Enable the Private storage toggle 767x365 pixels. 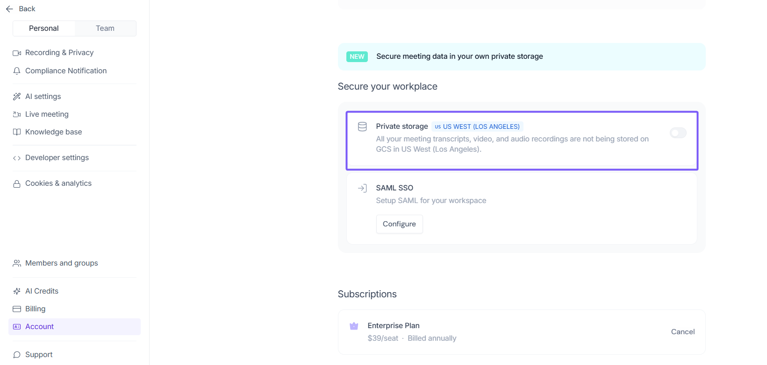point(678,133)
